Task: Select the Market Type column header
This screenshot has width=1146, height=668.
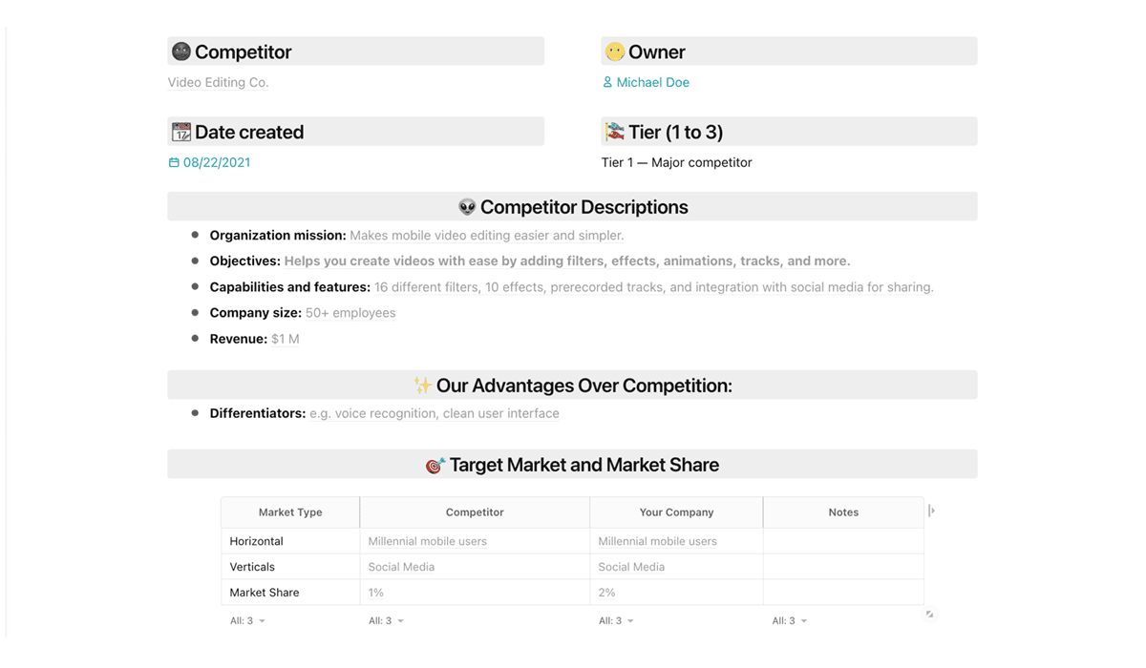Action: pos(290,512)
